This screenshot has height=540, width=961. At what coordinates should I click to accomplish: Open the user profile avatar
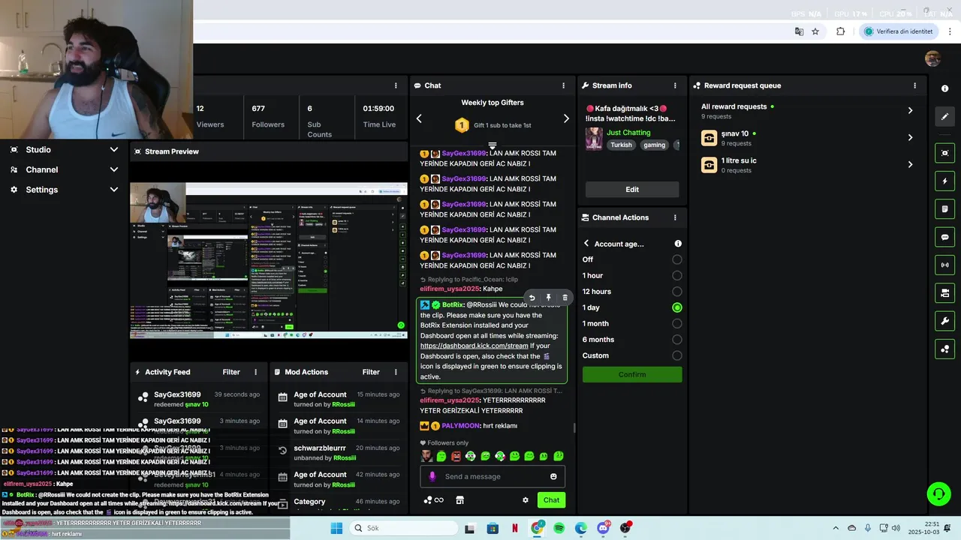click(x=932, y=58)
